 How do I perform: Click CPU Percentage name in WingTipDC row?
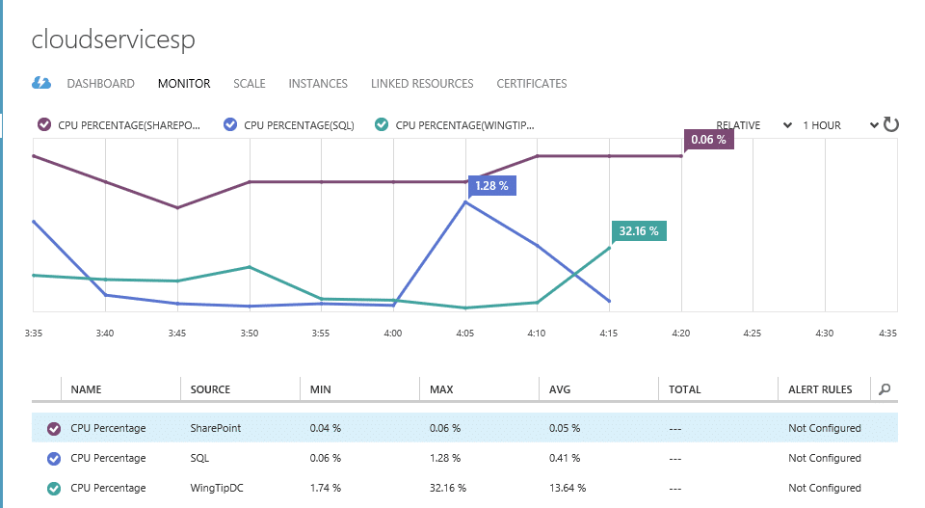tap(108, 489)
